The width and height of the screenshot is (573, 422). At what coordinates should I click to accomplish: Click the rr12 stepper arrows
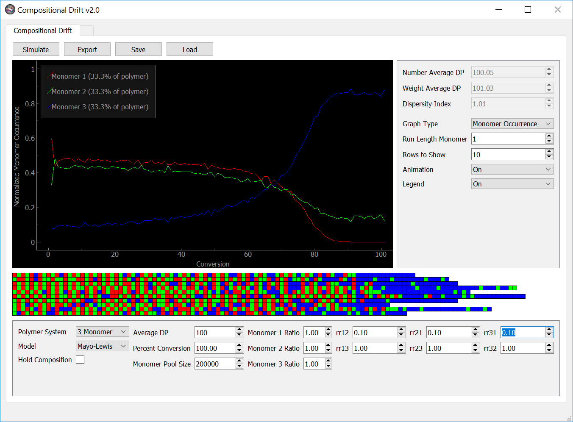point(402,333)
